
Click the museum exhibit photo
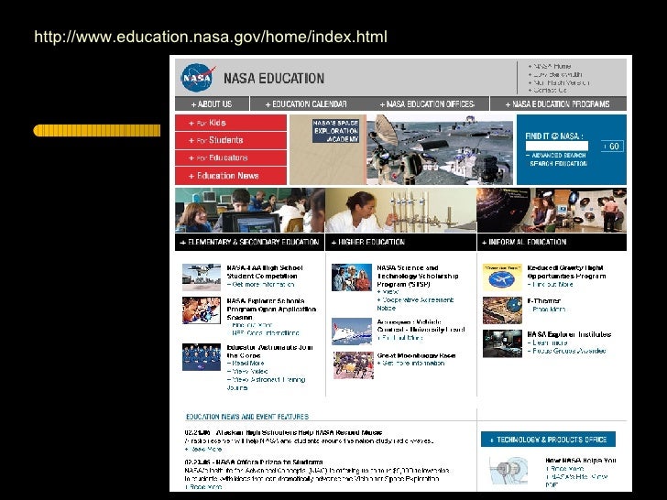coord(552,211)
